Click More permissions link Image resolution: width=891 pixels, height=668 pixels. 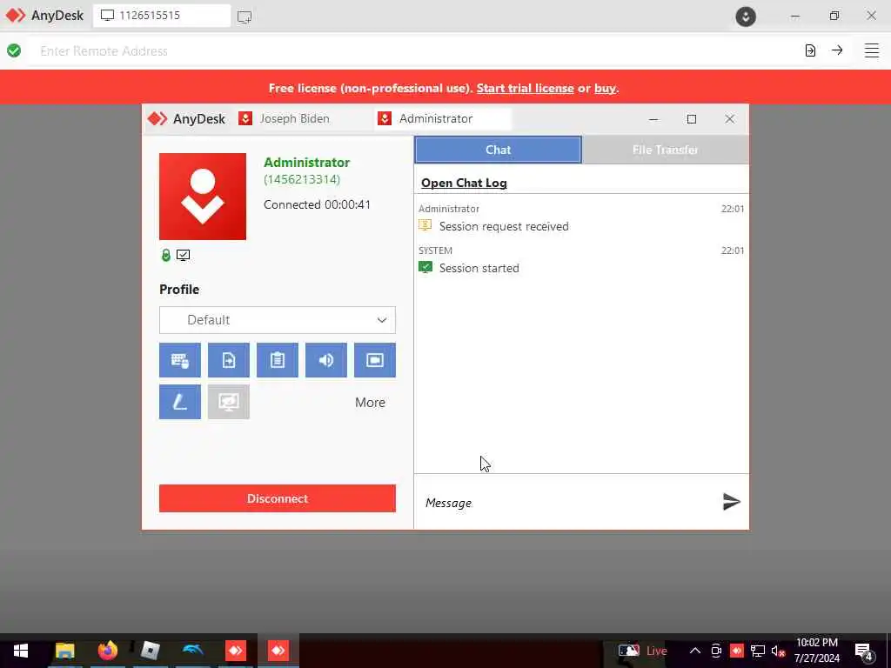pyautogui.click(x=370, y=402)
